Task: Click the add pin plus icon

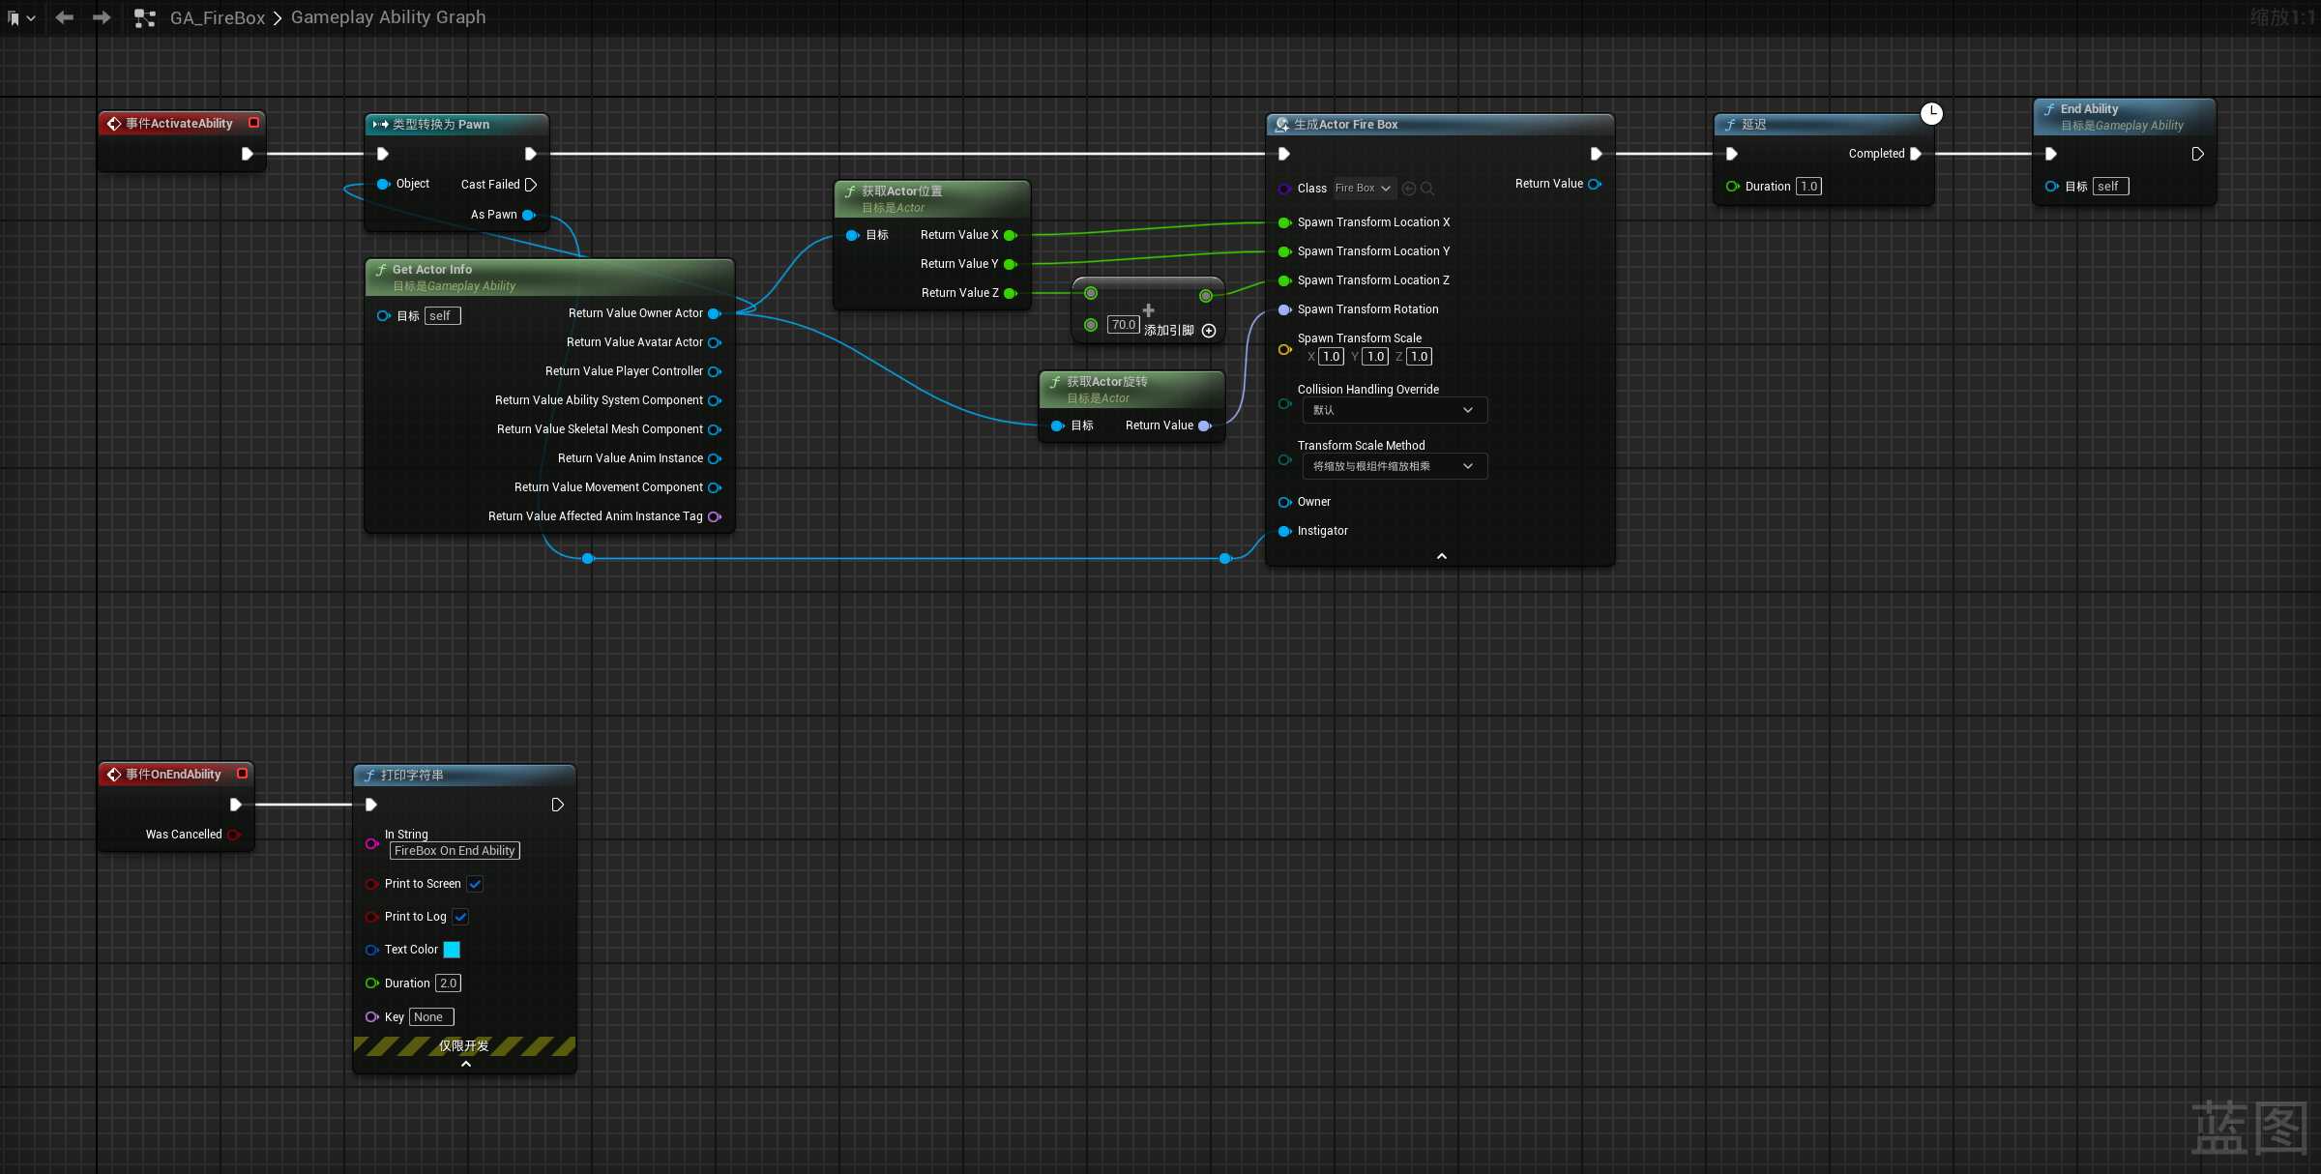Action: (1208, 331)
